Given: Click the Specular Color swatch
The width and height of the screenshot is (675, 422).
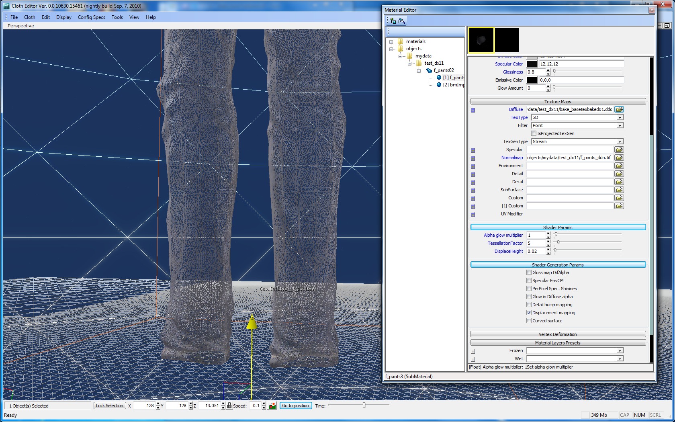Looking at the screenshot, I should point(532,64).
